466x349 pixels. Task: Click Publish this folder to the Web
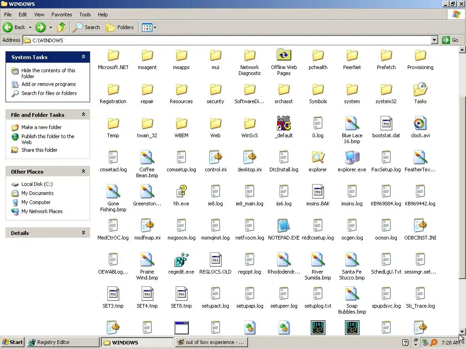click(x=48, y=139)
